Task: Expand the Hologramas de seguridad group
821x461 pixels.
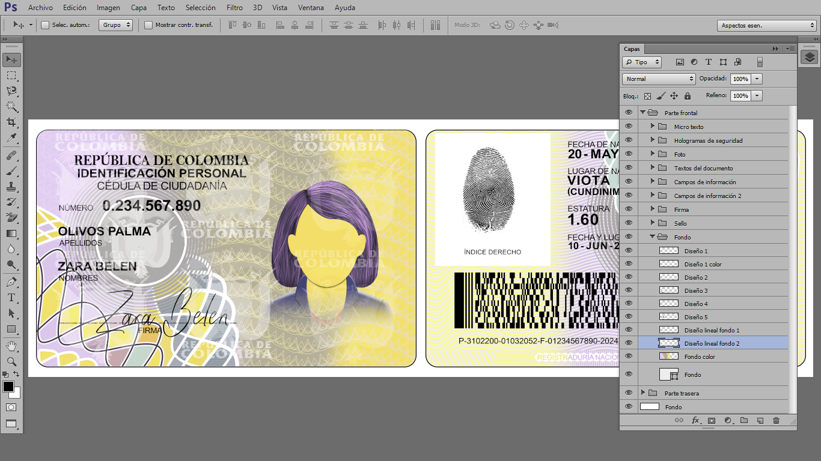Action: click(653, 140)
